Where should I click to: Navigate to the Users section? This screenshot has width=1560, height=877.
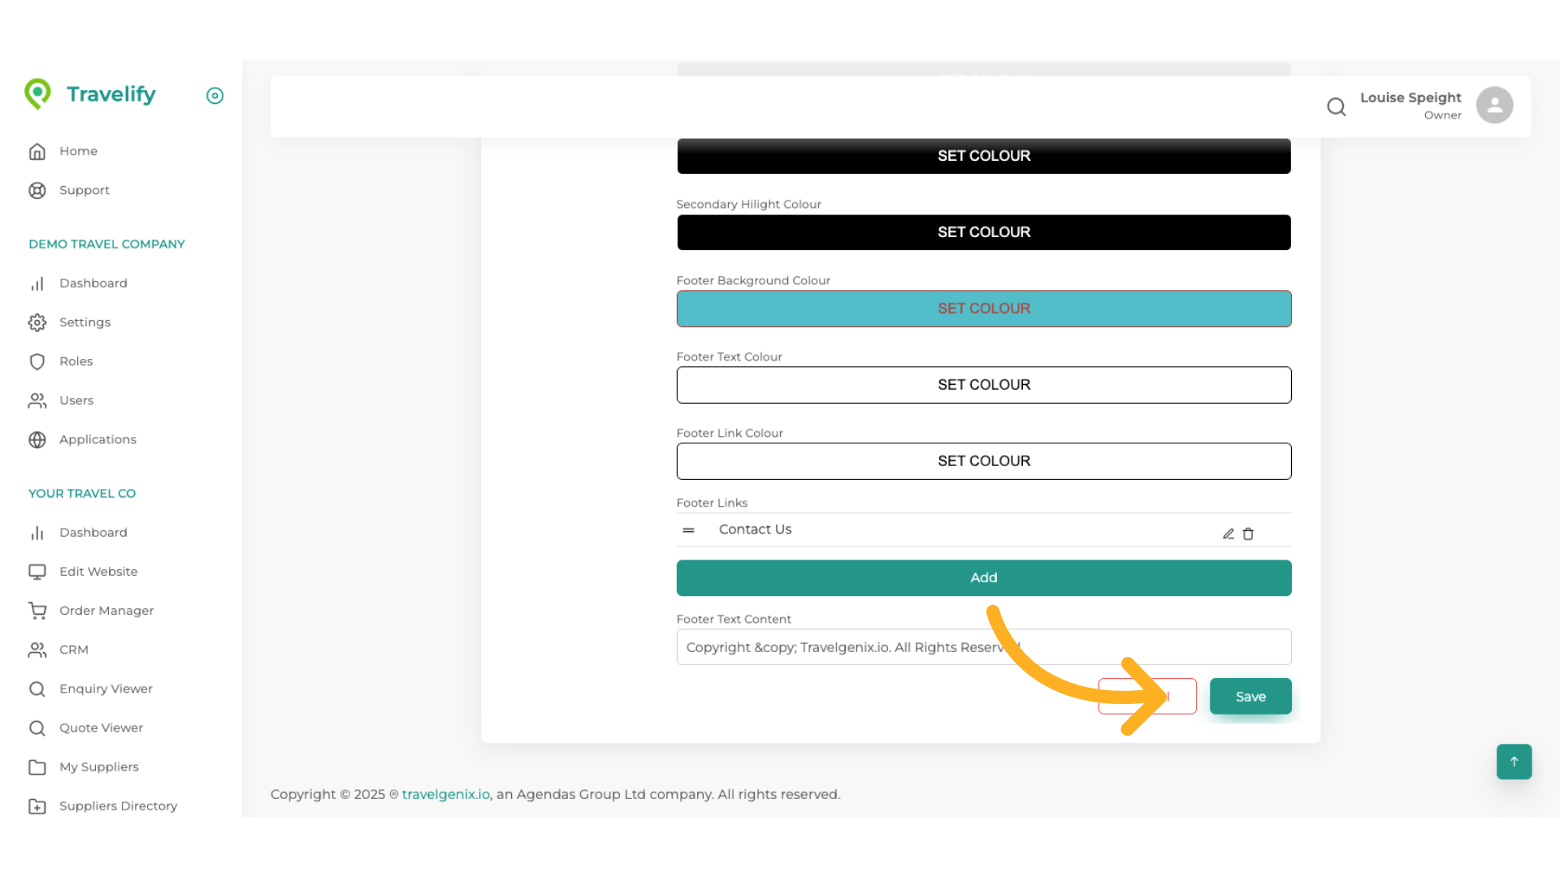[x=76, y=400]
